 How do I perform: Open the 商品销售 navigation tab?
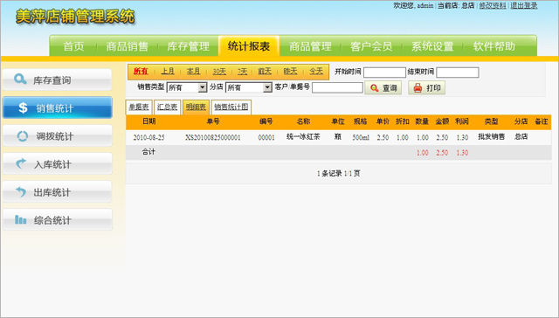click(127, 46)
